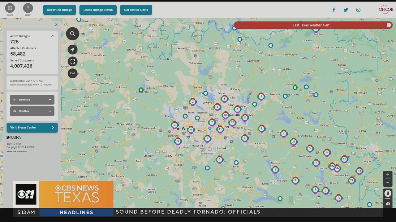Select outage cluster marked 12

(x=359, y=171)
